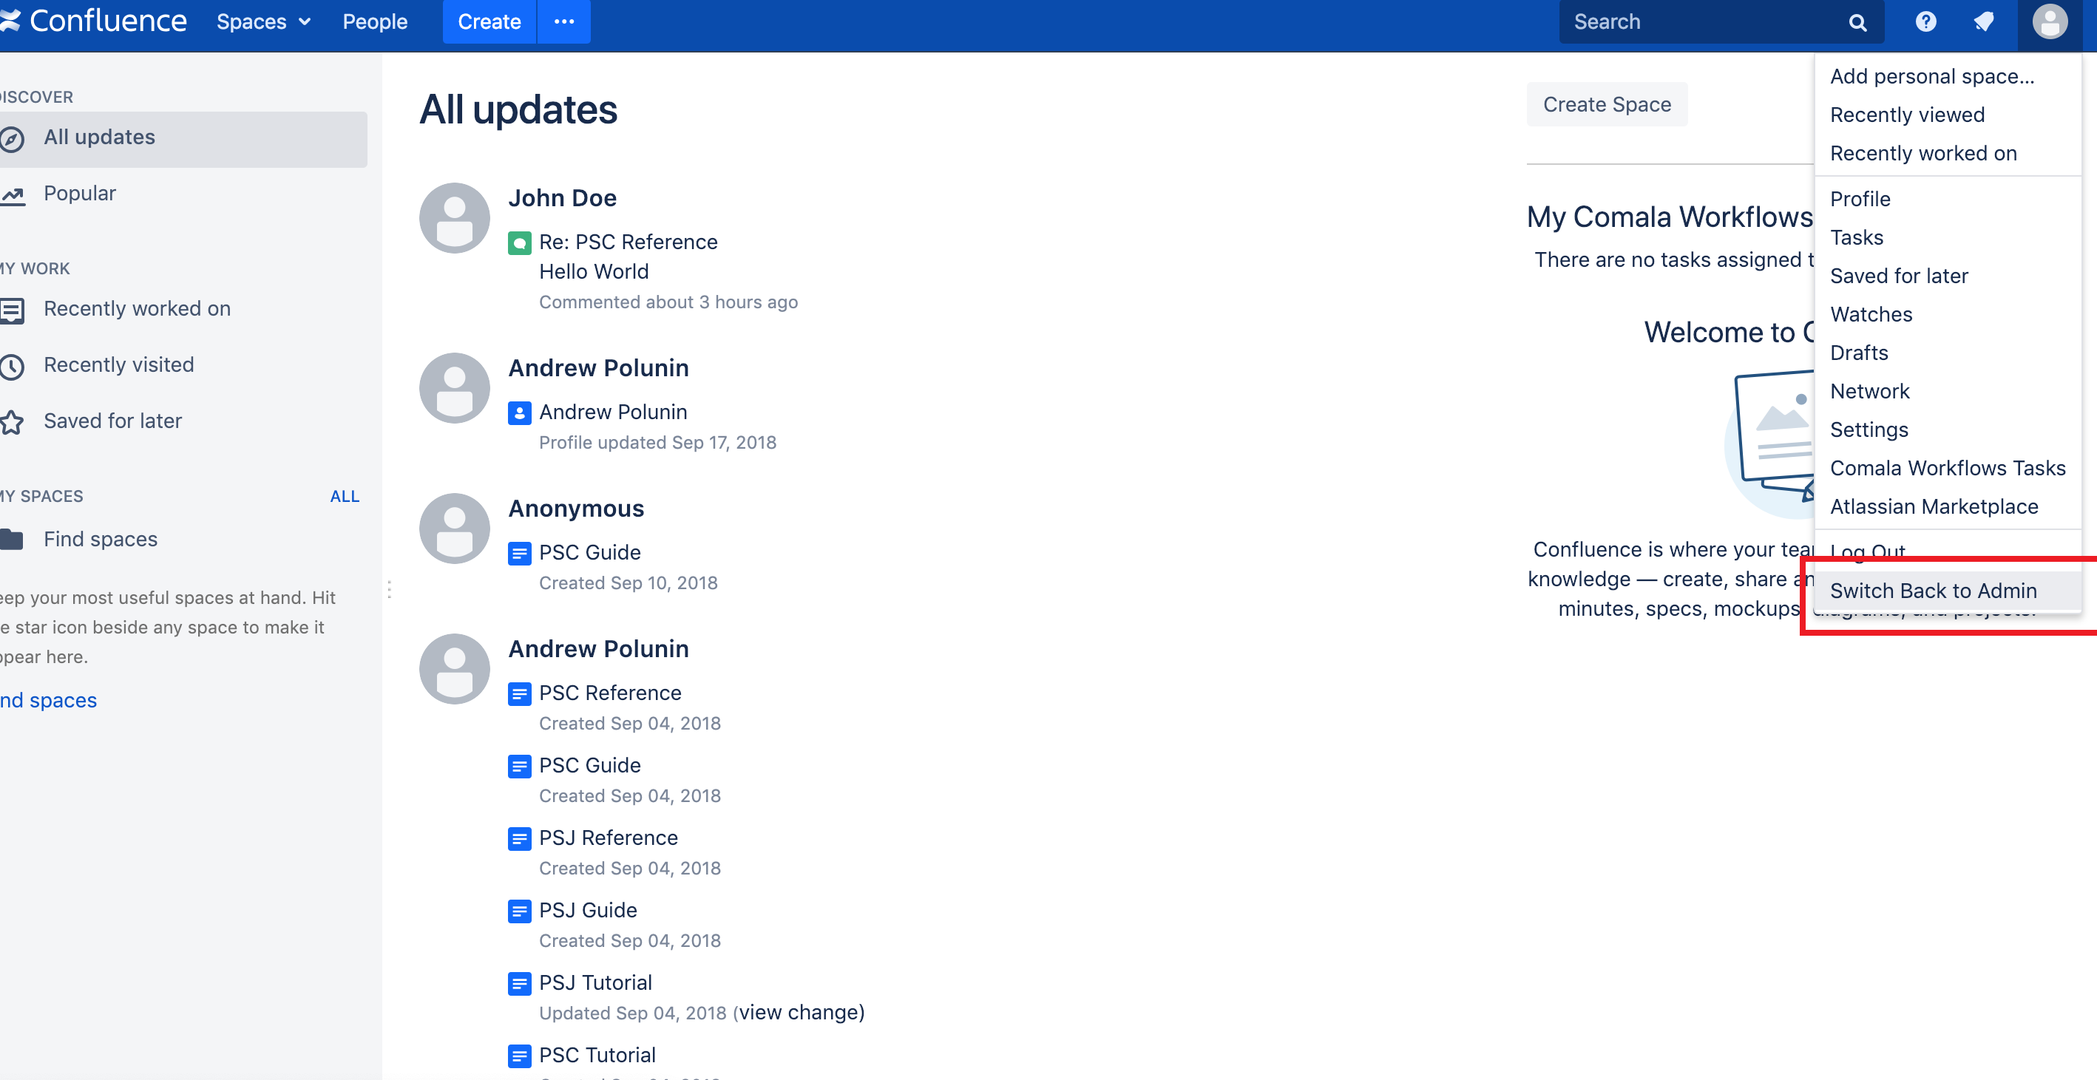Click the Recently worked on page icon

click(11, 310)
